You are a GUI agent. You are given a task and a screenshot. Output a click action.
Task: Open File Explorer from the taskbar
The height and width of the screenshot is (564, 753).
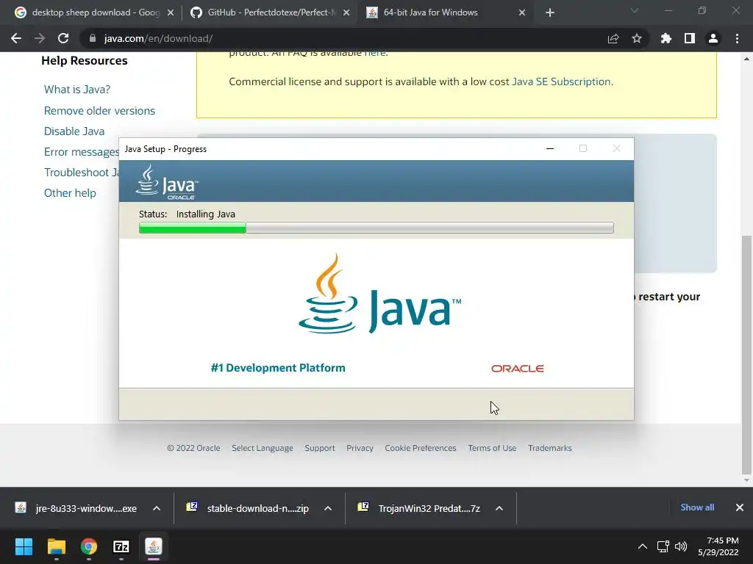(56, 546)
